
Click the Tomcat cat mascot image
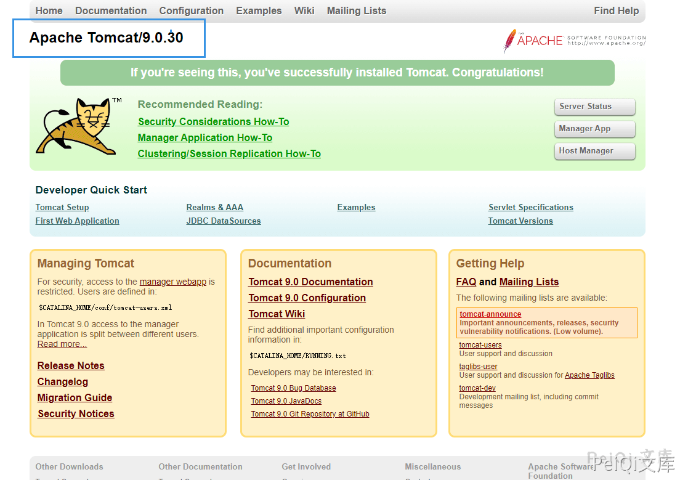79,126
